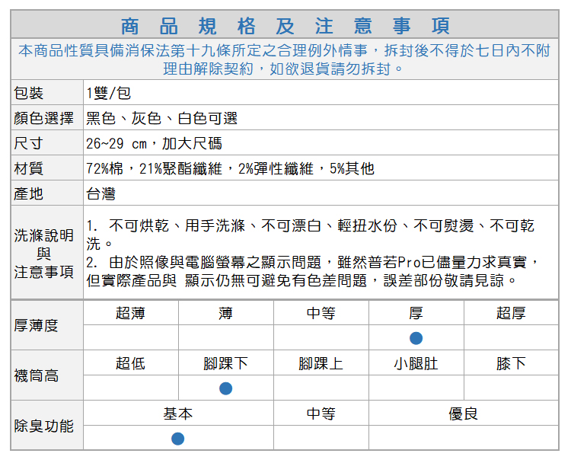Screen dimensions: 571x463
Task: Select the 小腿肚 sock height option
Action: (x=416, y=363)
